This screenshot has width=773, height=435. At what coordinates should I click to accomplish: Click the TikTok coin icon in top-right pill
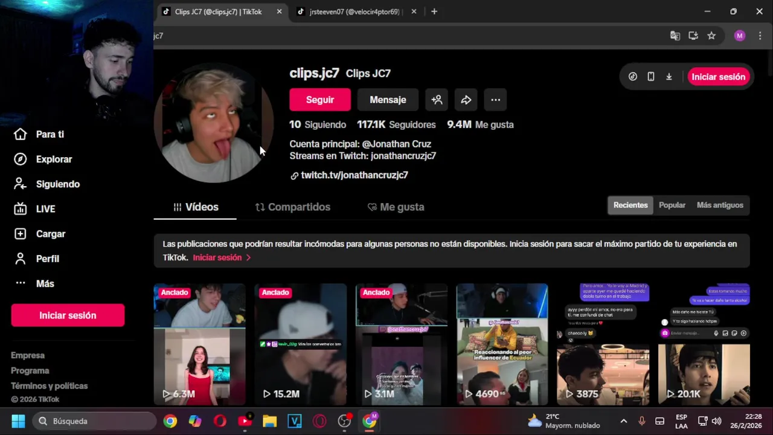[633, 77]
